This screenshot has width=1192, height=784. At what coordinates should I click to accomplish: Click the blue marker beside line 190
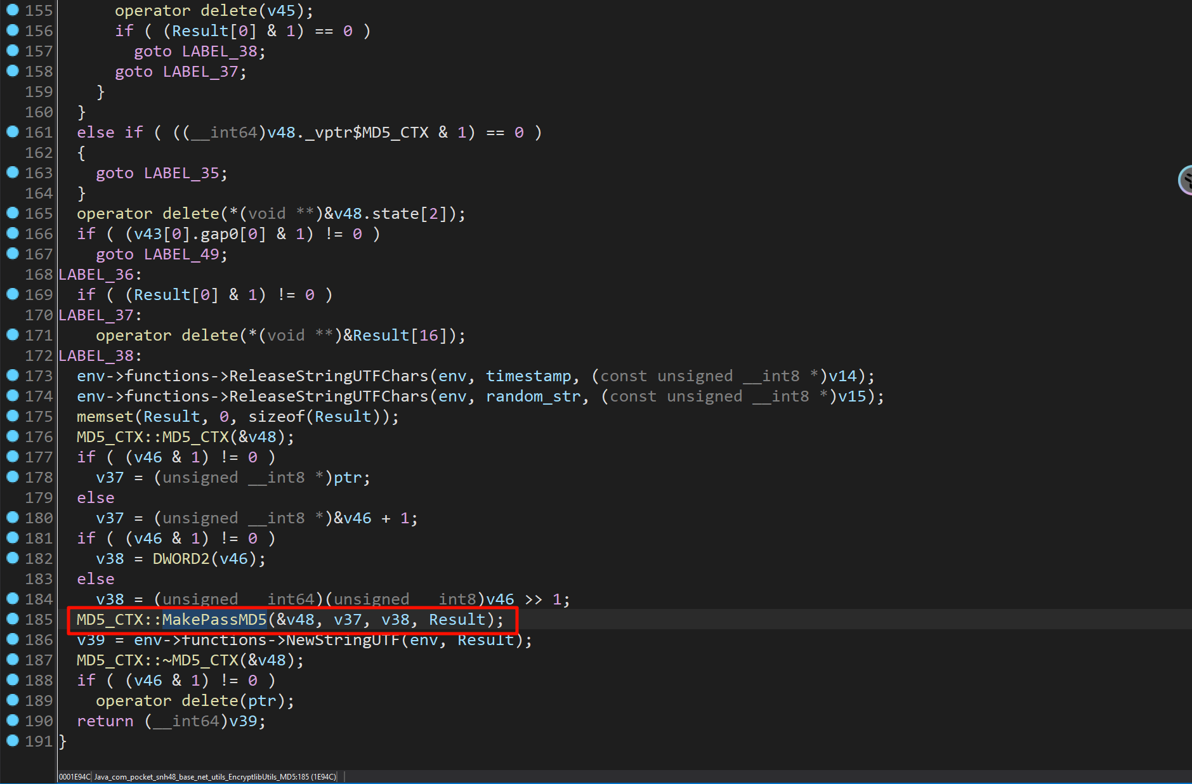[12, 720]
